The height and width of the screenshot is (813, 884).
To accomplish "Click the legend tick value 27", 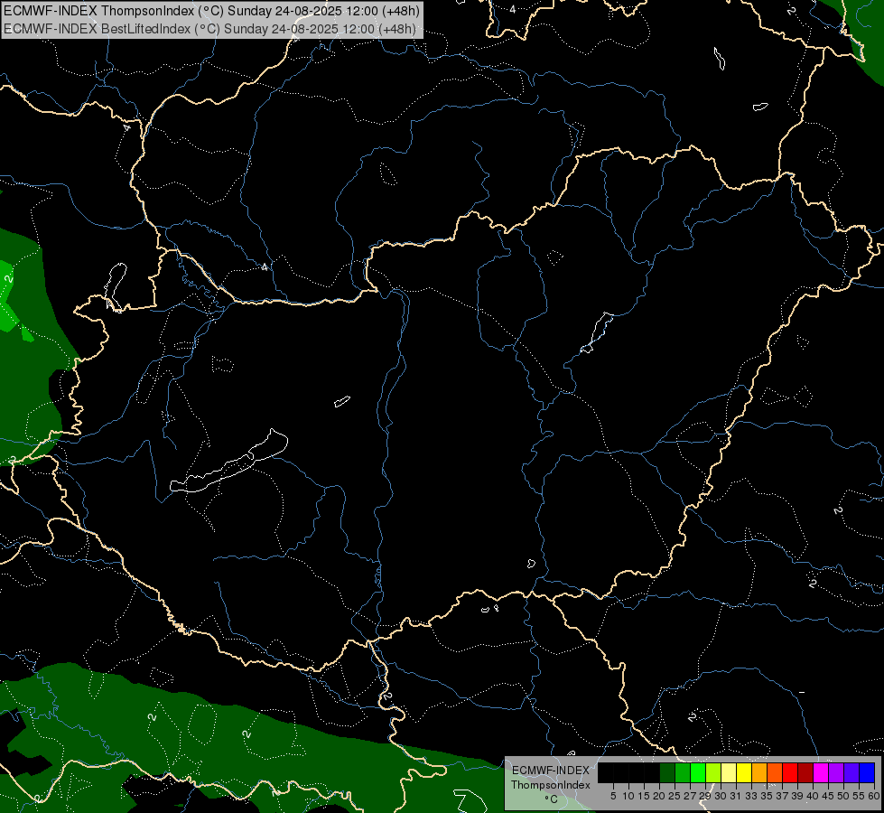I will tap(690, 796).
